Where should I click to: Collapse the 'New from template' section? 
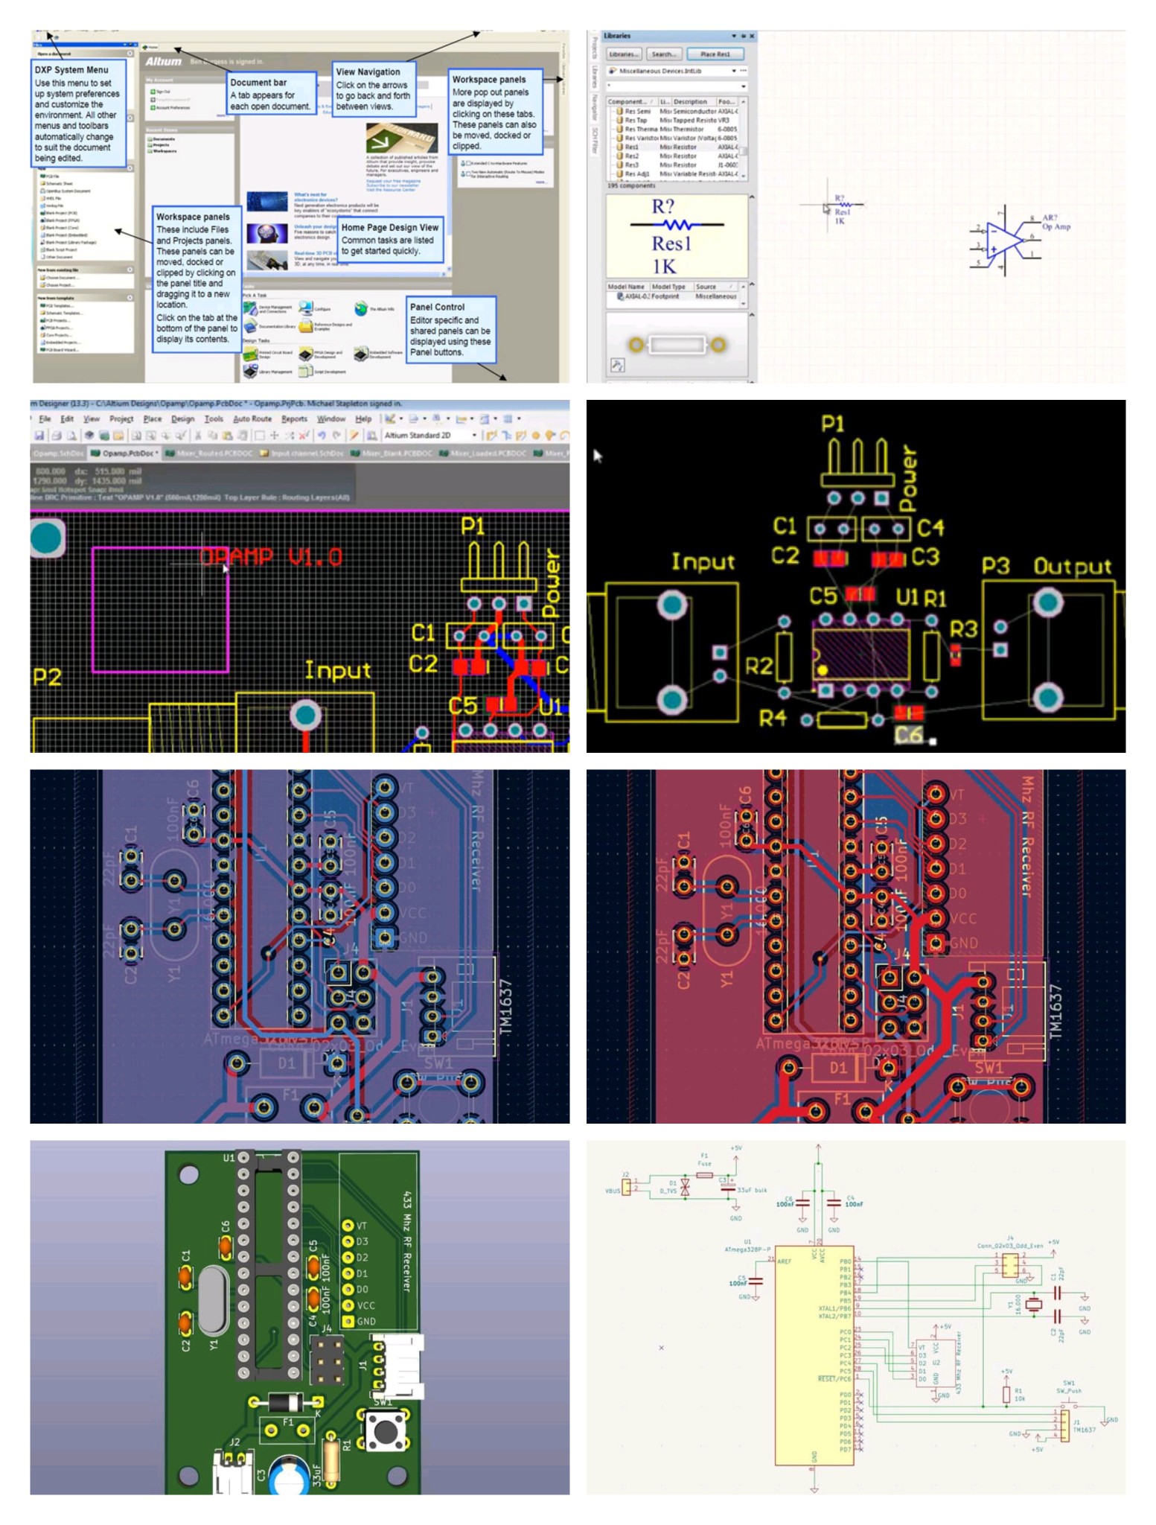(x=130, y=297)
